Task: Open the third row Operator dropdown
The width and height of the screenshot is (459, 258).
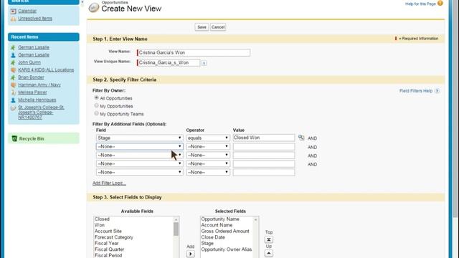Action: pyautogui.click(x=208, y=155)
